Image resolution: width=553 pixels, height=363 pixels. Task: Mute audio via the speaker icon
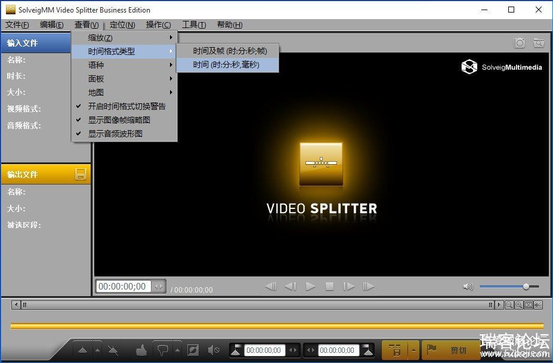(x=468, y=287)
